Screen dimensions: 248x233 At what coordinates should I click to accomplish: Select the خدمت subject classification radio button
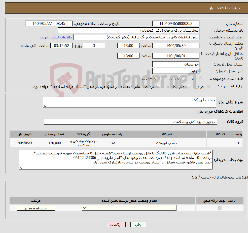[x=183, y=78]
